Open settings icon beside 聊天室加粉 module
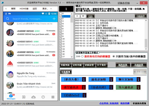The image size is (149, 106). pos(139,79)
